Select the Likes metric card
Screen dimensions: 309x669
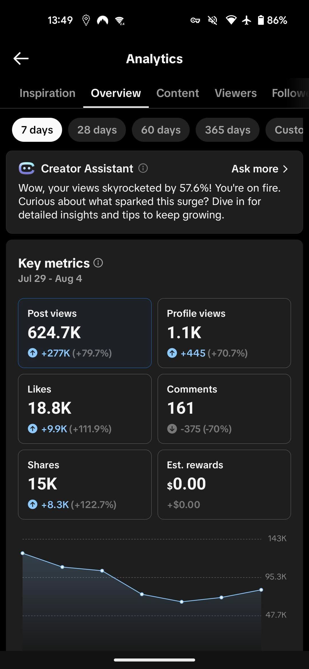[85, 409]
